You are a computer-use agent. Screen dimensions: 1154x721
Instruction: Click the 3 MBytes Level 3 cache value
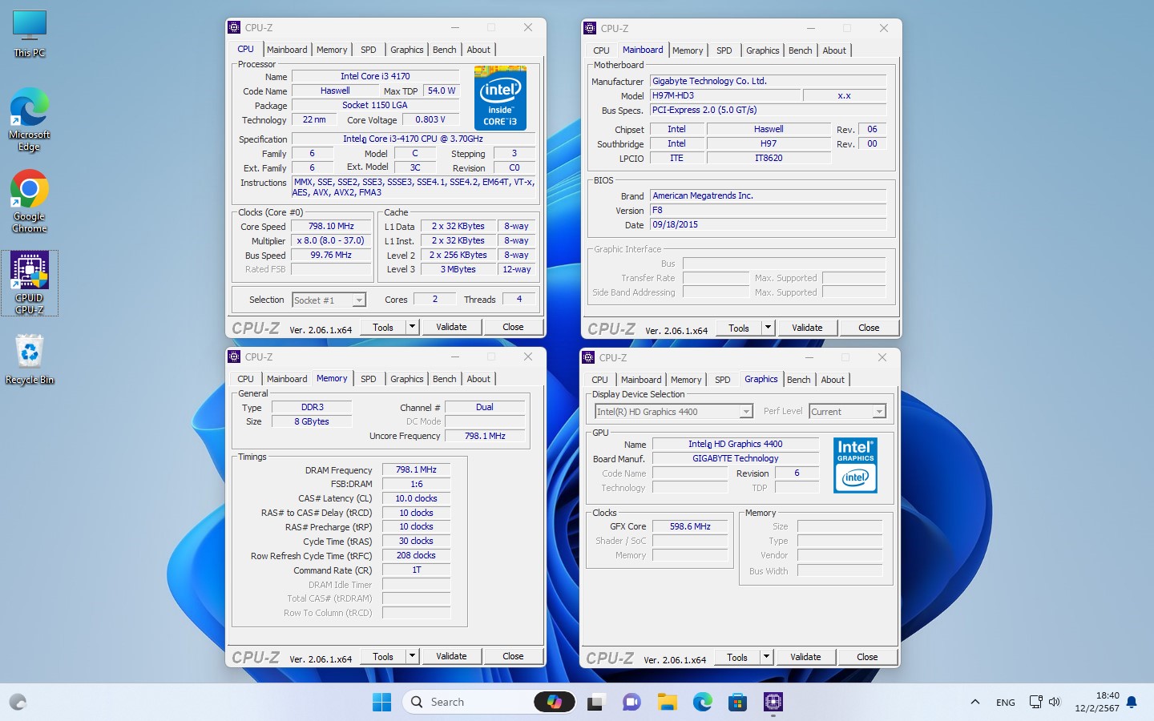point(458,270)
